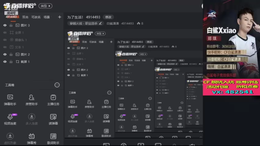260x146 pixels.
Task: Click the 直播伴侣 logo at the top-left
Action: pos(19,6)
